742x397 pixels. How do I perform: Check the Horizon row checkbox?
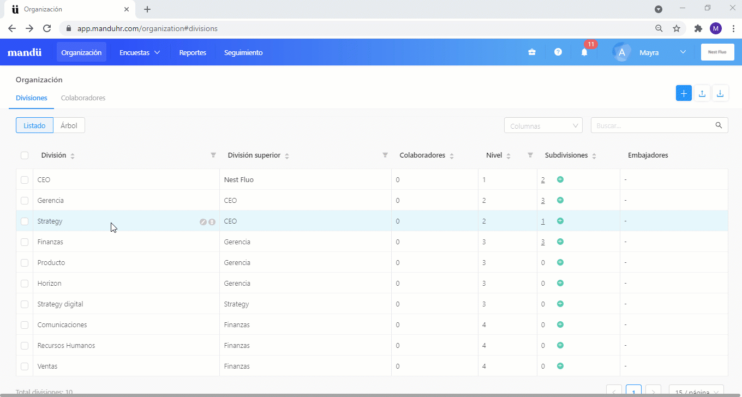tap(25, 284)
